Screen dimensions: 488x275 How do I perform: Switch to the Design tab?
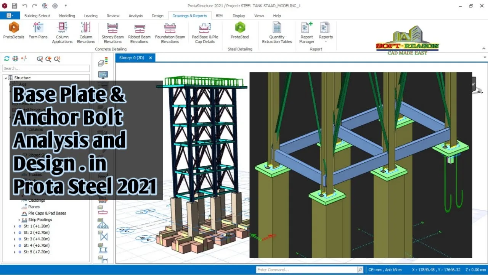click(157, 16)
